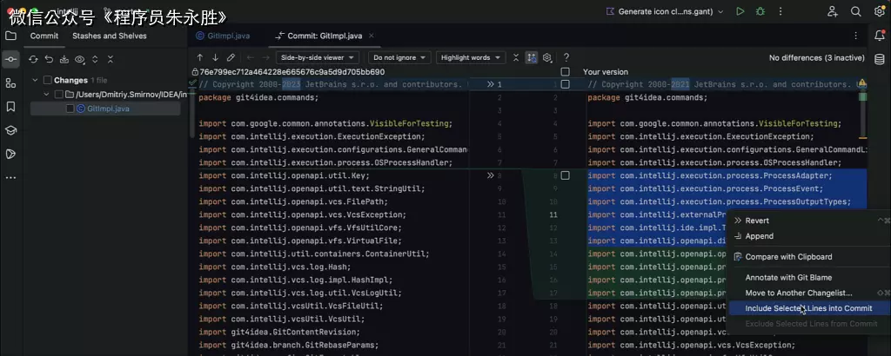Switch to the Stashes and Shelves tab

tap(109, 36)
